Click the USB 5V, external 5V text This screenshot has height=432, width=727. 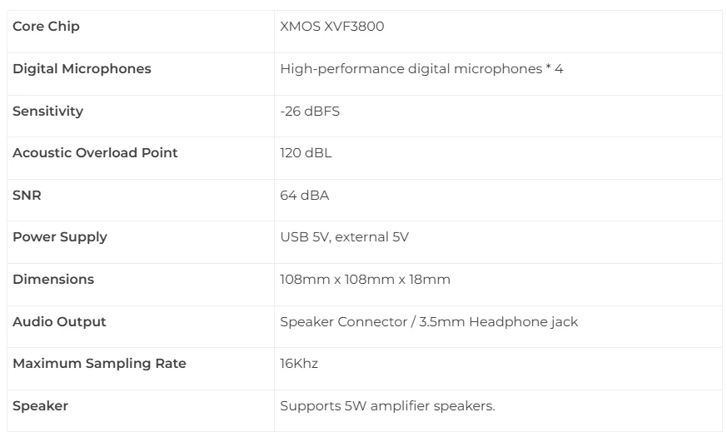click(x=345, y=237)
